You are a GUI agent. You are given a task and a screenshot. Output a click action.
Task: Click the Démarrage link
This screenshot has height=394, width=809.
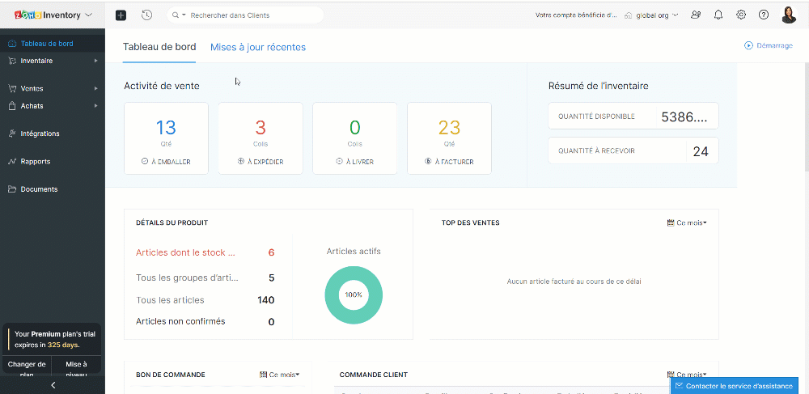coord(769,45)
